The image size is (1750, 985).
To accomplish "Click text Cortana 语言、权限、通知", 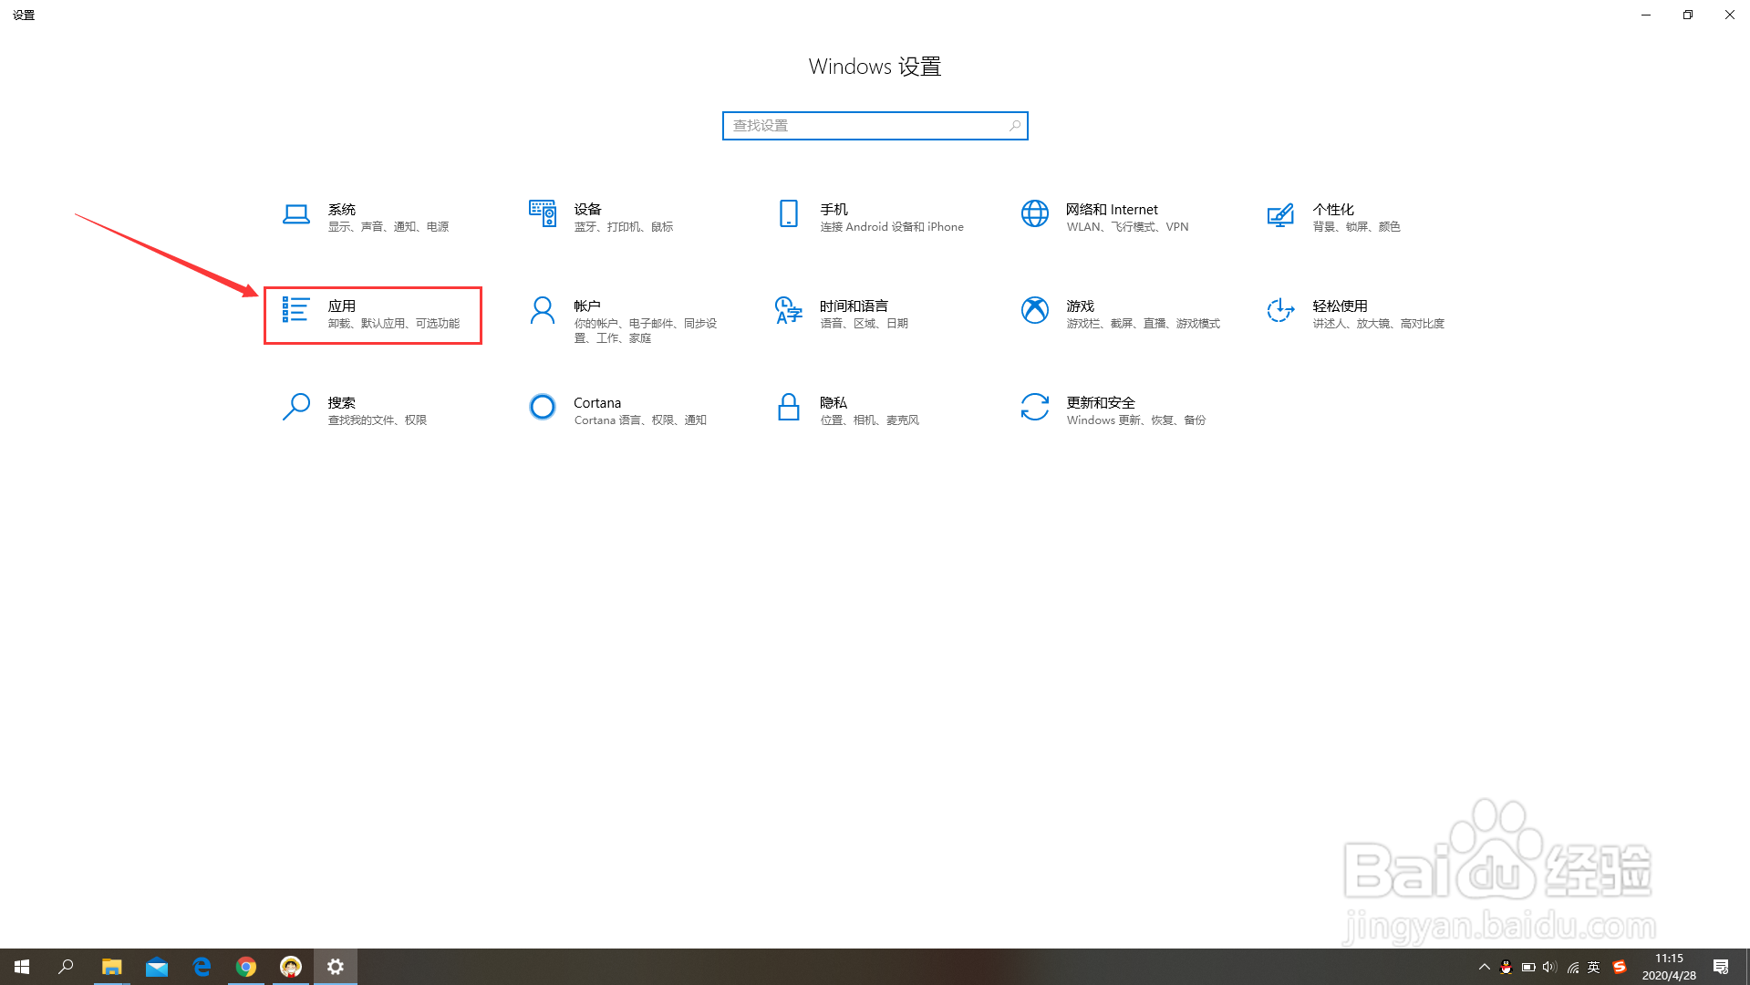I will coord(640,420).
